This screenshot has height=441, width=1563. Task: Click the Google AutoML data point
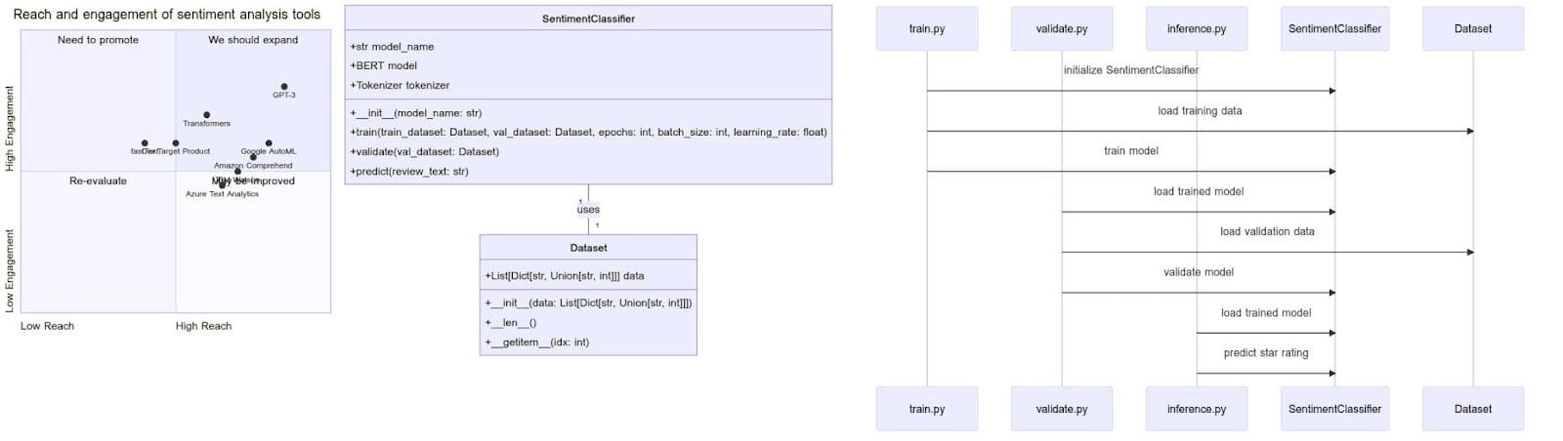269,143
